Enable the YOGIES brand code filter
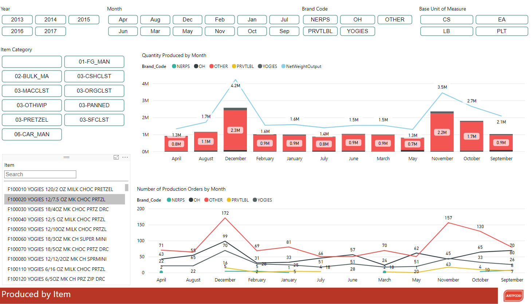531x304 pixels. [x=357, y=31]
